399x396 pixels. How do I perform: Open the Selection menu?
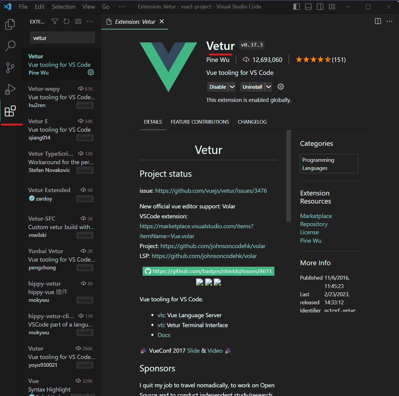63,7
